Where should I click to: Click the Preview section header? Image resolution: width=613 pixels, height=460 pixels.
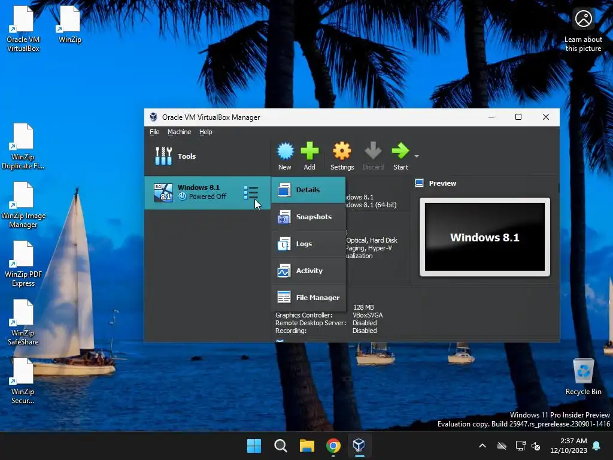pyautogui.click(x=442, y=183)
